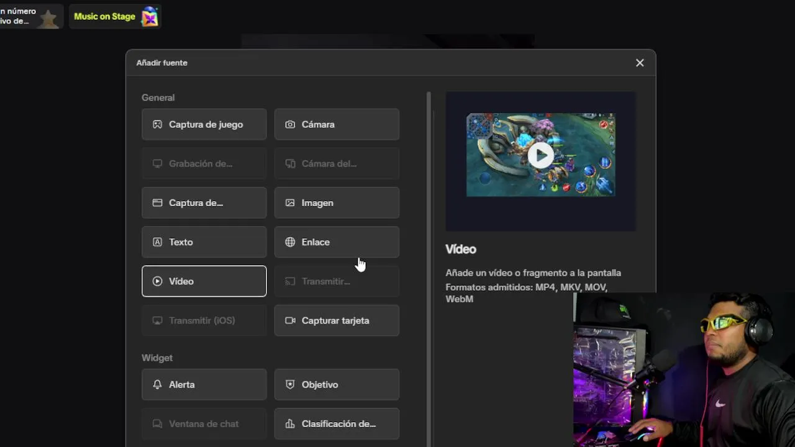Click the window icon on Captura de...
795x447 pixels.
tap(157, 203)
